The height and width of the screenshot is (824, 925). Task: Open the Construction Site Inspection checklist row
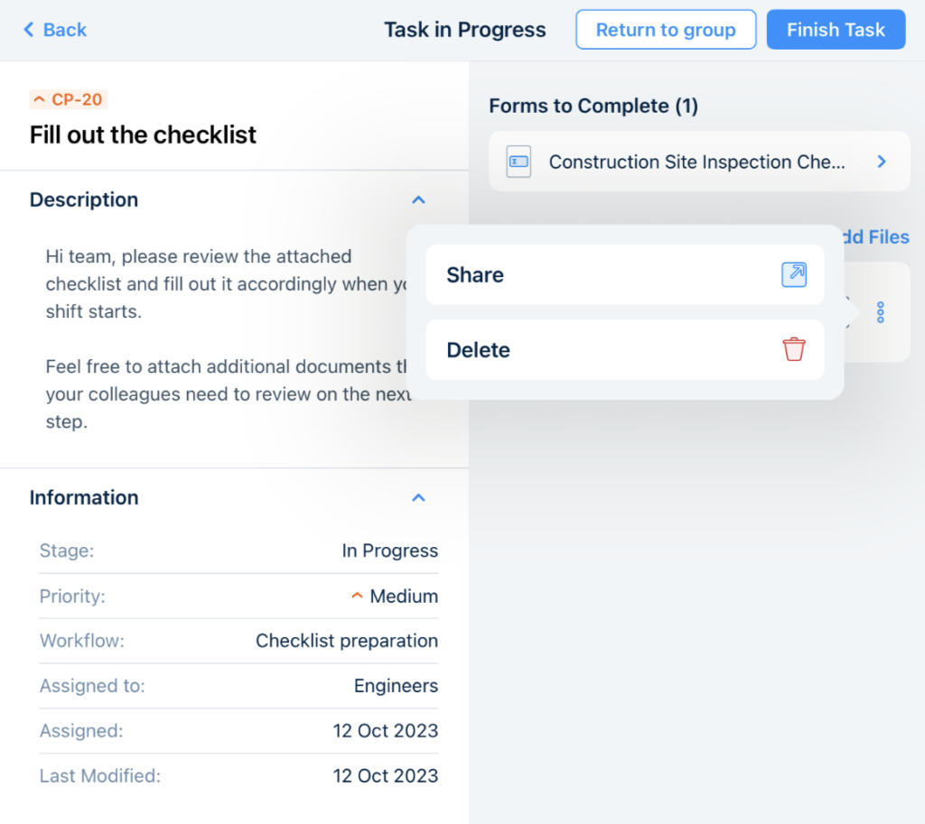coord(697,162)
